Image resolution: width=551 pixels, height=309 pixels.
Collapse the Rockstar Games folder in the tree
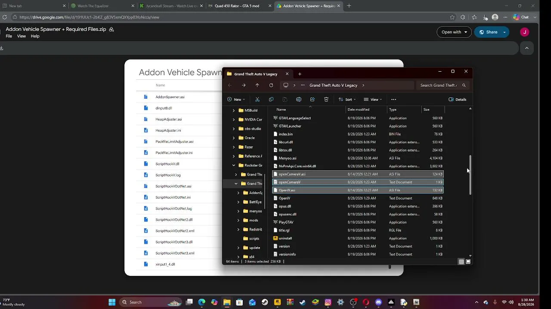(234, 165)
